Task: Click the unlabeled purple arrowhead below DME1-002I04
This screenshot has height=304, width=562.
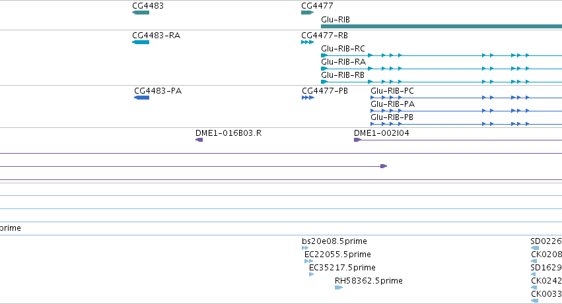Action: pos(384,166)
